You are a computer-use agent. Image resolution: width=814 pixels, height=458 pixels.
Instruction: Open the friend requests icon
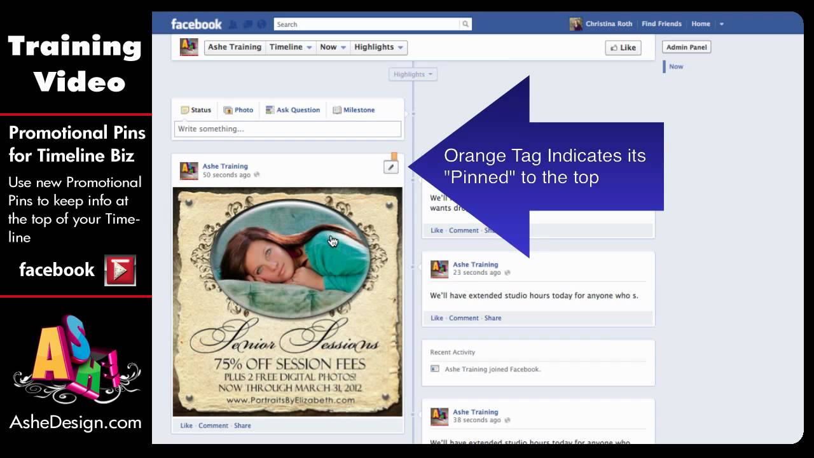234,24
